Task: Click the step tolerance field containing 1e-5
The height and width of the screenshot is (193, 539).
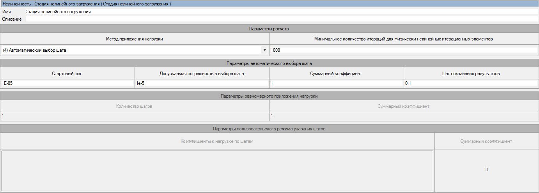Action: coord(202,83)
